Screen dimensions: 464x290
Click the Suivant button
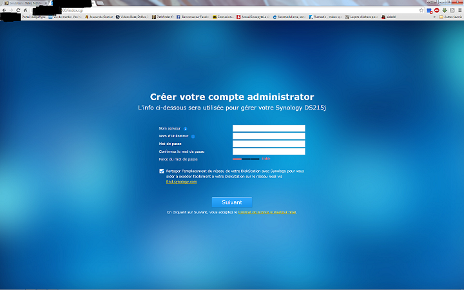(x=232, y=202)
